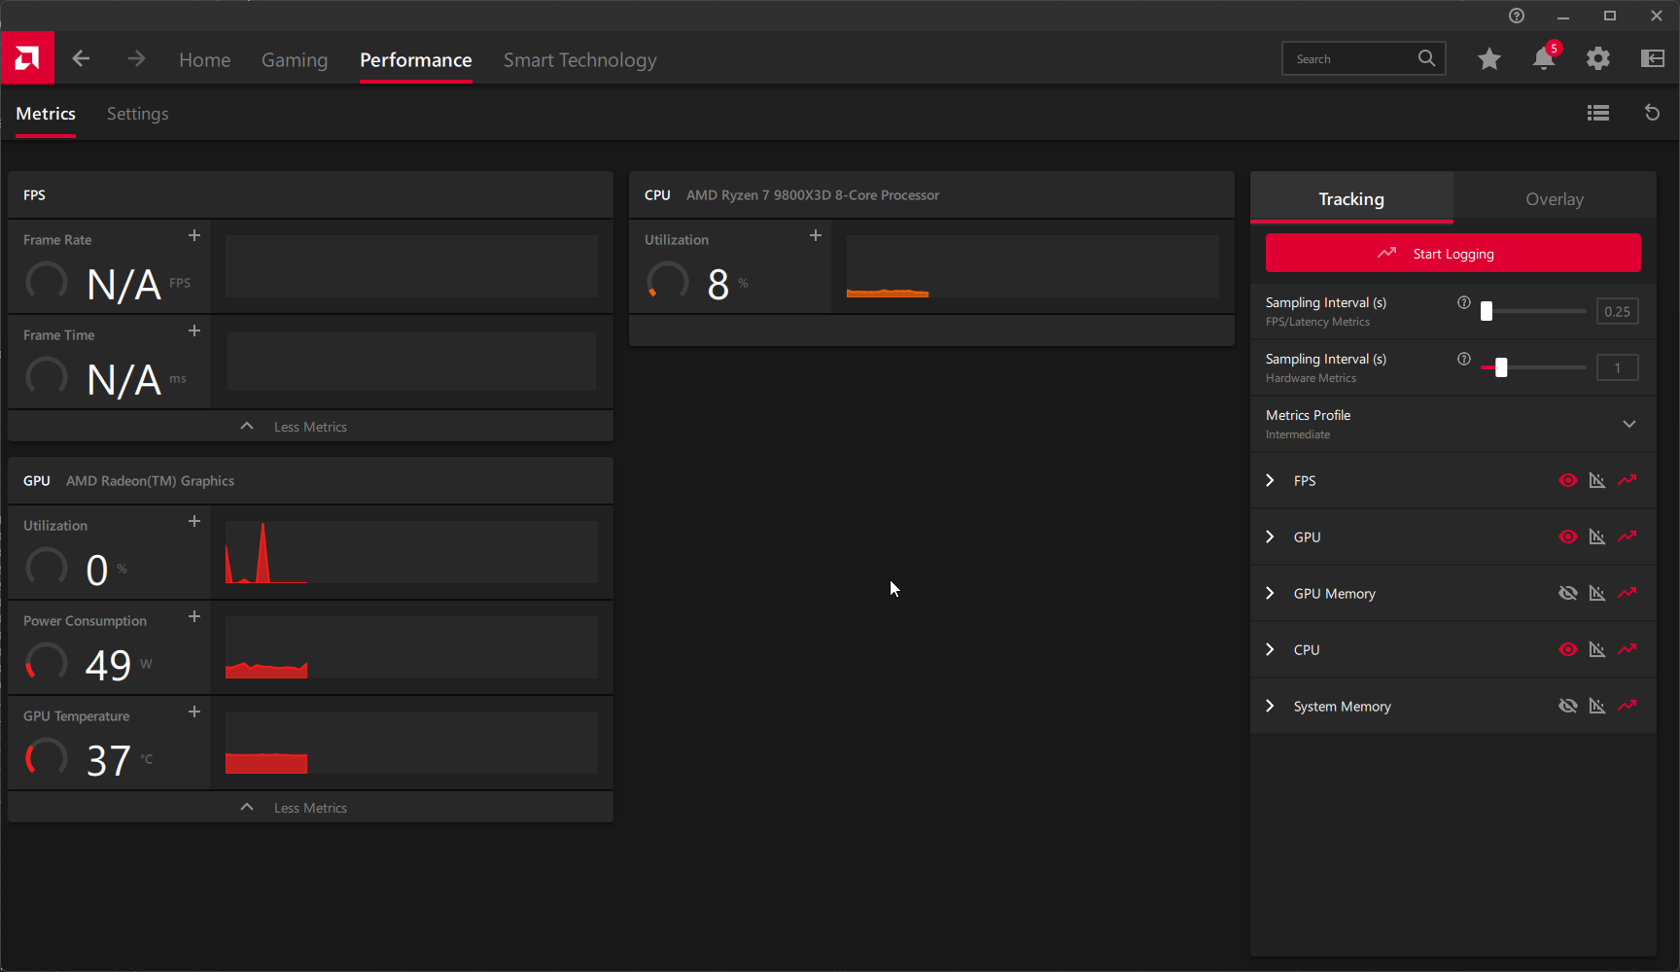Switch to the Overlay tab

(x=1555, y=199)
